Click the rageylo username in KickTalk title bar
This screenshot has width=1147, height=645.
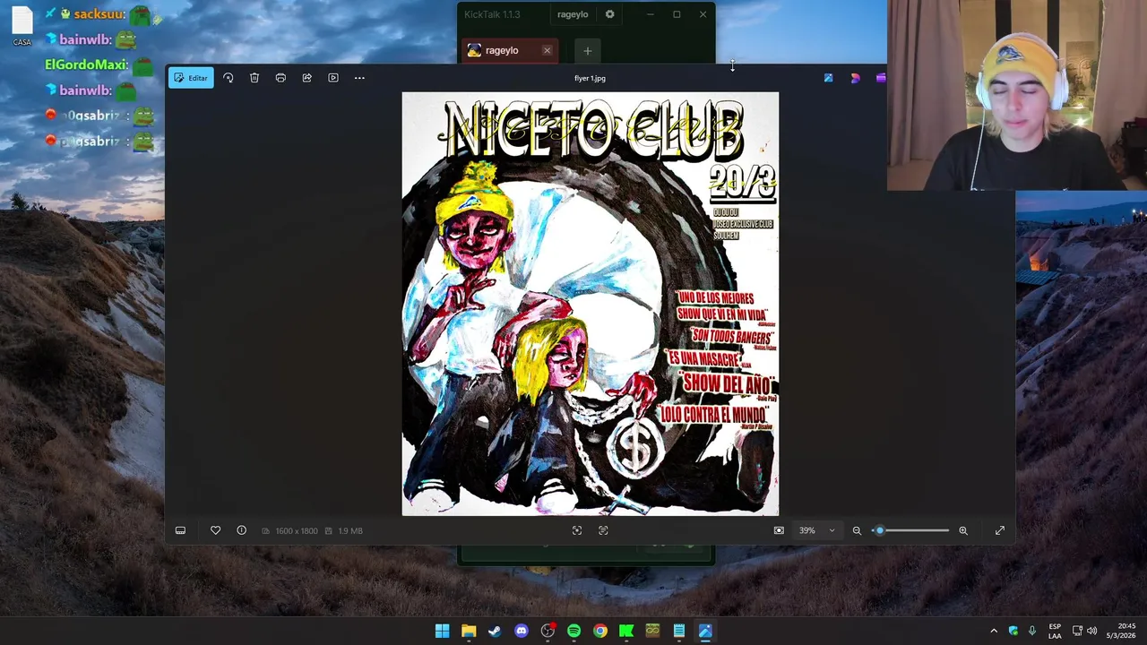573,14
